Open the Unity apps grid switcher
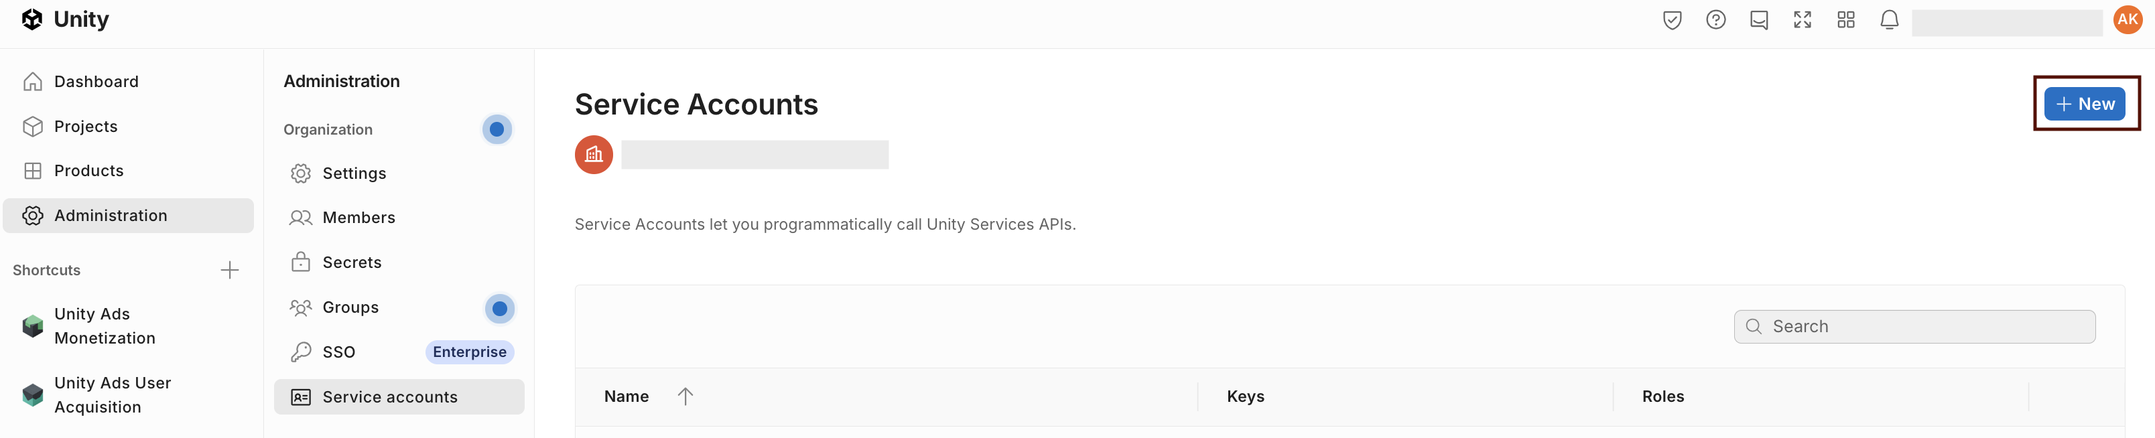 pyautogui.click(x=1846, y=19)
